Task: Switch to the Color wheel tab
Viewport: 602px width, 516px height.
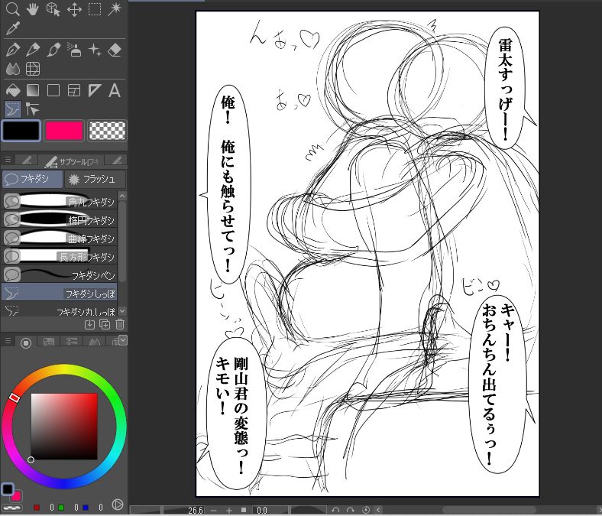Action: [x=26, y=342]
